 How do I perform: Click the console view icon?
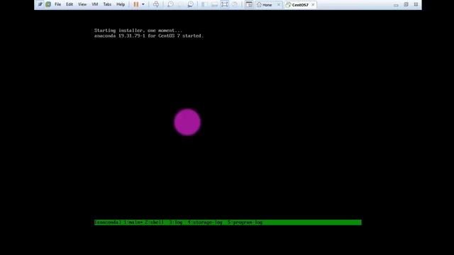coord(249,4)
